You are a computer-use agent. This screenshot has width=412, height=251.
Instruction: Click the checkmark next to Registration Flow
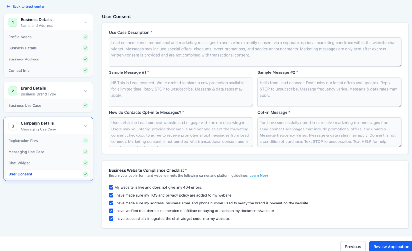pyautogui.click(x=85, y=141)
